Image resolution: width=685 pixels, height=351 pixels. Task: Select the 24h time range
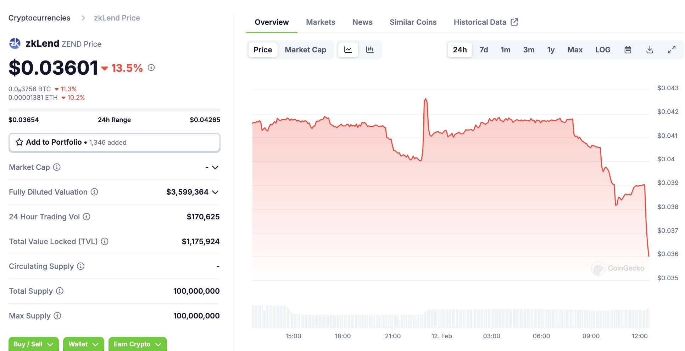click(460, 50)
